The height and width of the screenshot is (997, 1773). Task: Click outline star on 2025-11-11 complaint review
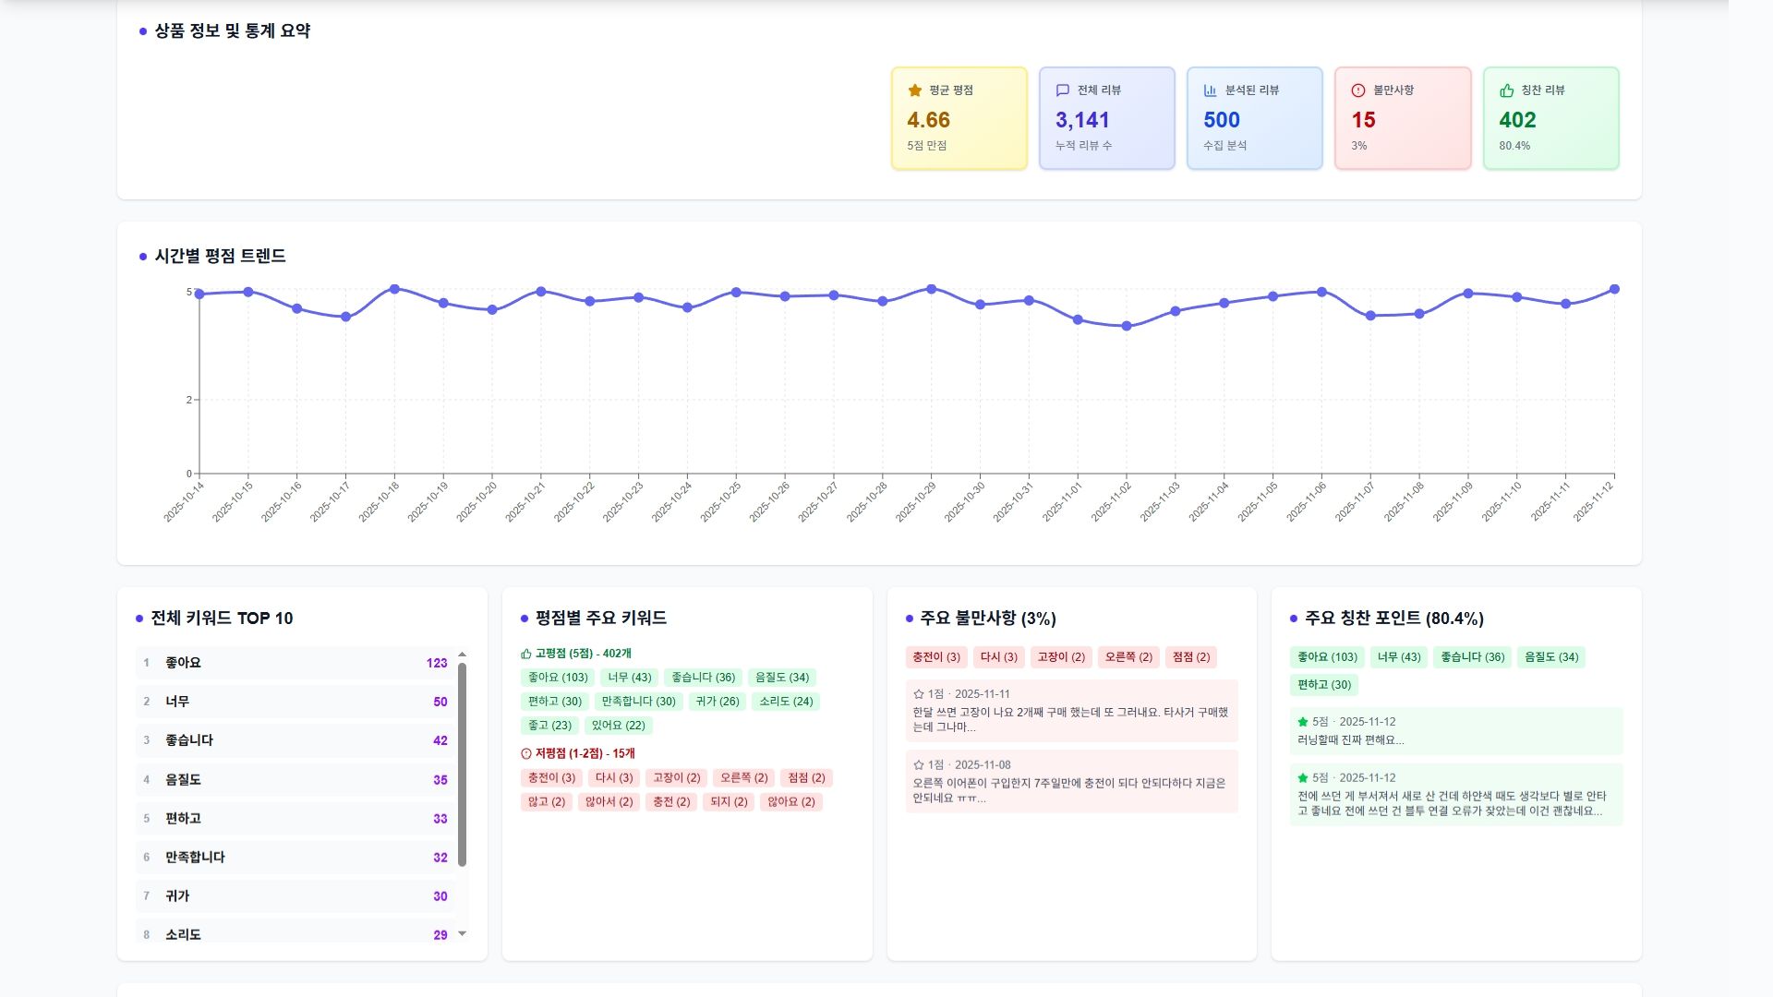919,694
